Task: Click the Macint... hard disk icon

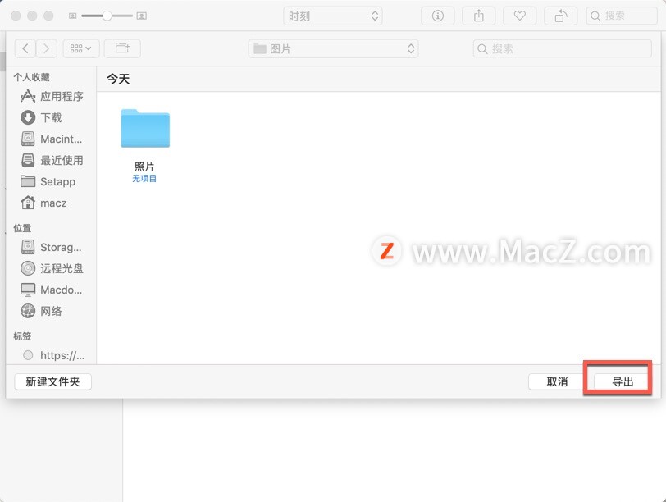Action: 28,139
